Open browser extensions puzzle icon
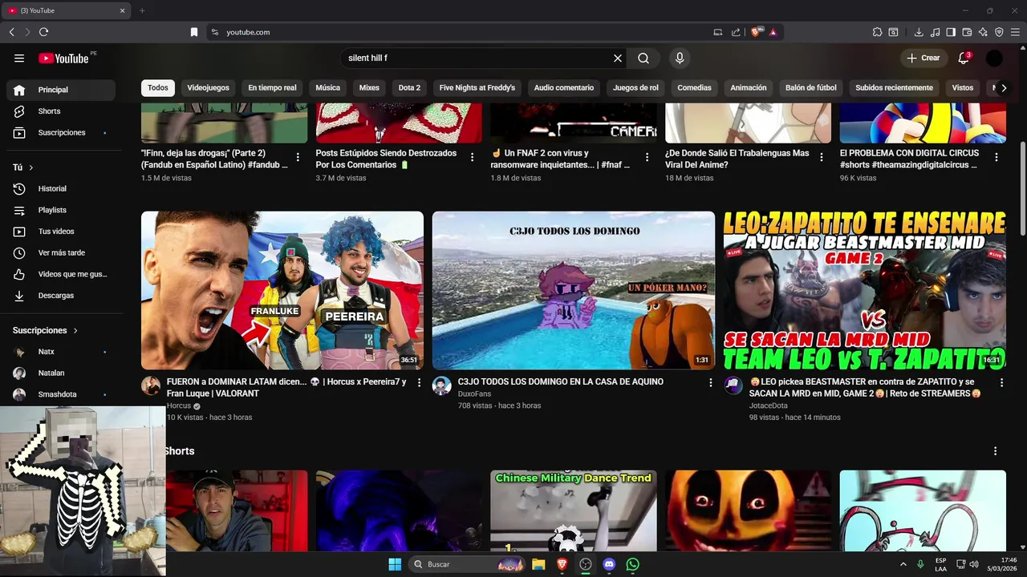Viewport: 1027px width, 577px height. click(x=877, y=32)
